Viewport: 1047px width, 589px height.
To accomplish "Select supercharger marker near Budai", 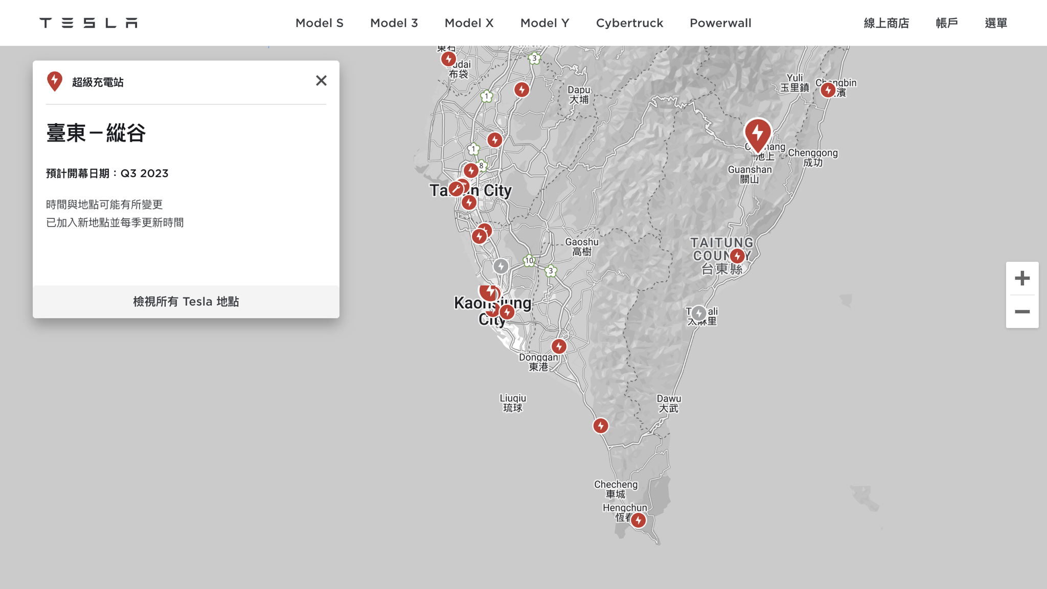I will 448,59.
